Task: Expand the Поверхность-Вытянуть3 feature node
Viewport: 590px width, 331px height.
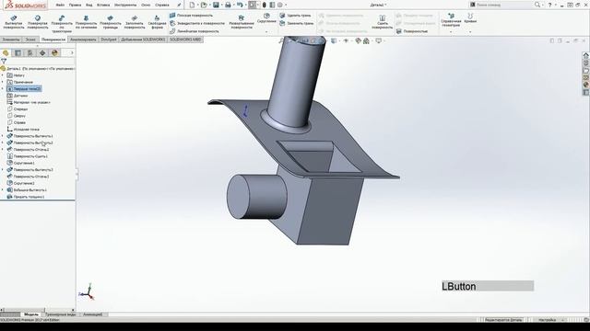Action: click(3, 170)
